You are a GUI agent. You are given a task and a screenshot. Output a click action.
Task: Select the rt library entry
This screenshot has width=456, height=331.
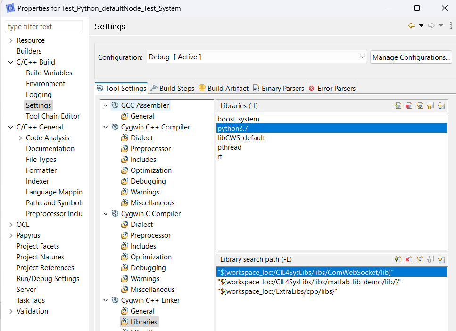click(x=332, y=157)
